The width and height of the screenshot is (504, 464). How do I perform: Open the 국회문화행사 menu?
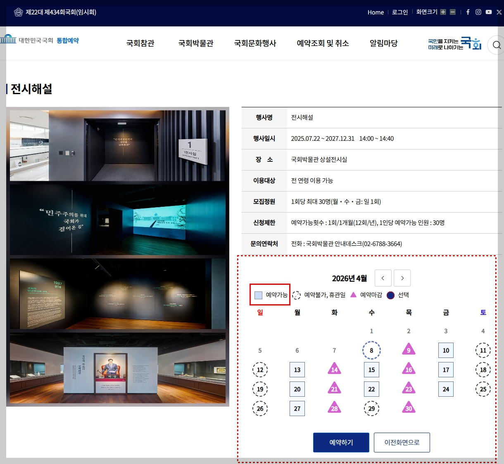tap(255, 43)
